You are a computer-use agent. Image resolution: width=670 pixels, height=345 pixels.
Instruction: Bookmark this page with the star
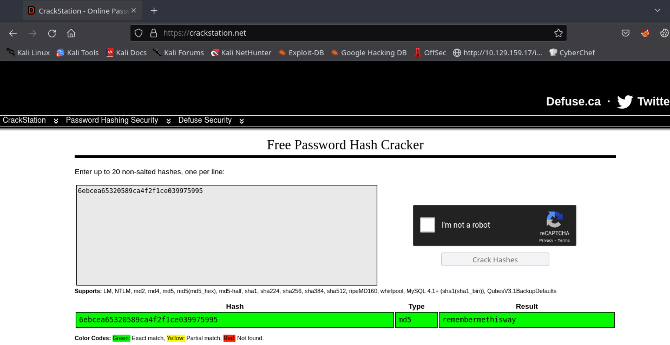pyautogui.click(x=558, y=33)
